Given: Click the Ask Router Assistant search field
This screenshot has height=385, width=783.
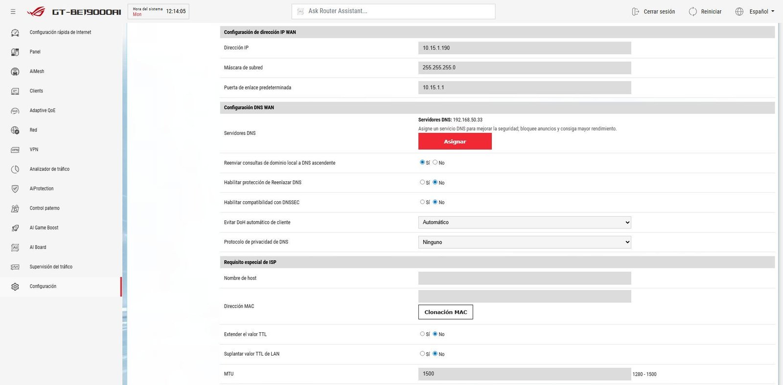Looking at the screenshot, I should click(393, 11).
